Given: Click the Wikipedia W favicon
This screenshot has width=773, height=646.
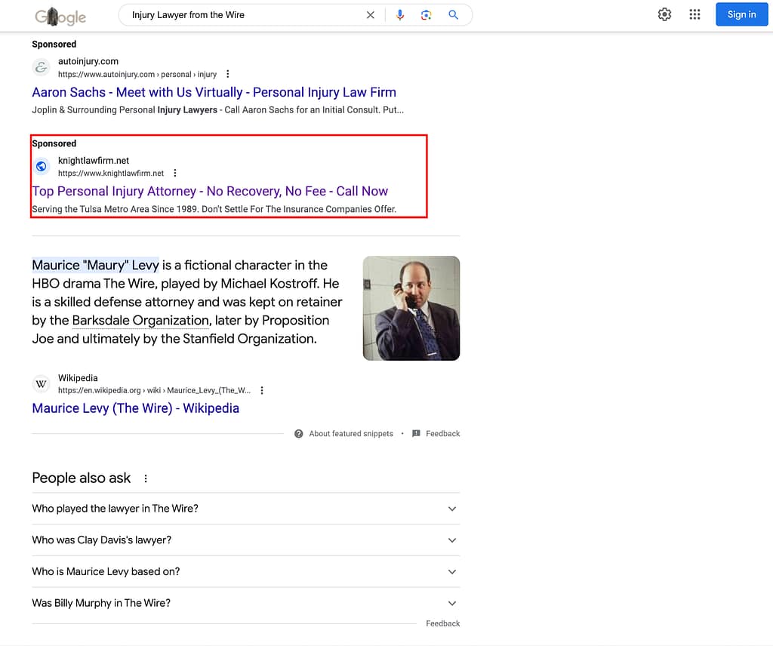Looking at the screenshot, I should 42,383.
